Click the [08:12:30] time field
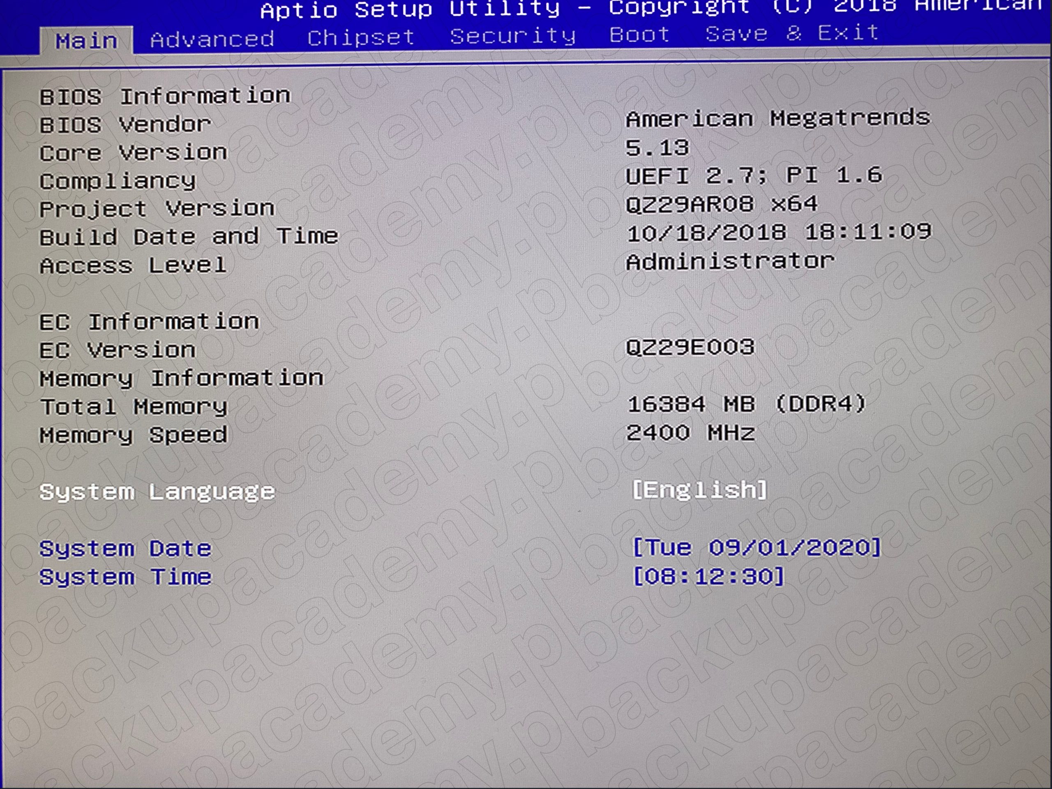 (708, 576)
